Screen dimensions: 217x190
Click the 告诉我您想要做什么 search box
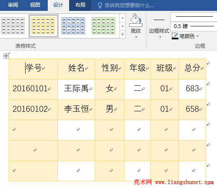[129, 5]
